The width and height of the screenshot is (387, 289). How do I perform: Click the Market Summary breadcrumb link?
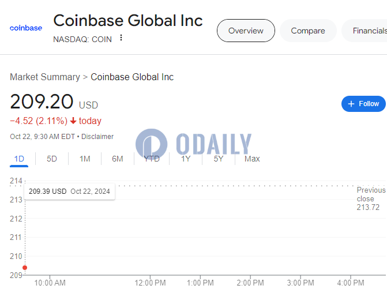(45, 77)
